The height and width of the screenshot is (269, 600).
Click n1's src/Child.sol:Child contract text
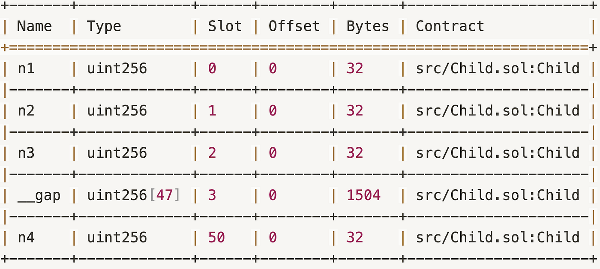(498, 69)
